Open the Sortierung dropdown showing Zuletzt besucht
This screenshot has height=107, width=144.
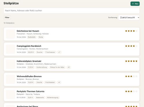click(x=129, y=17)
